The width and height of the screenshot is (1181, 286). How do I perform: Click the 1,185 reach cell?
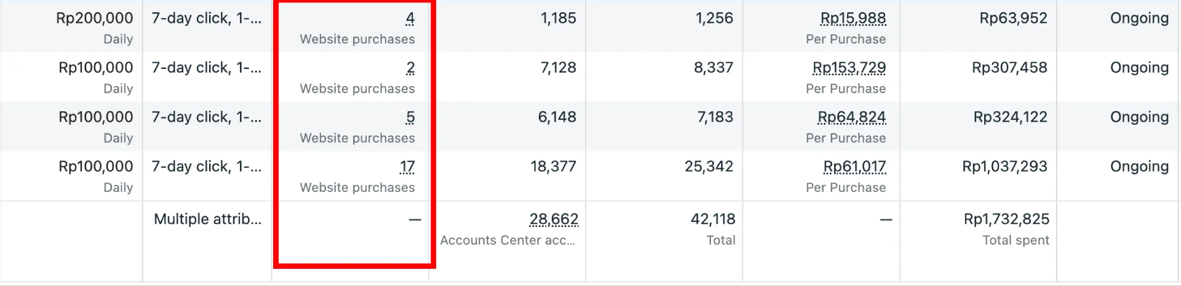pos(558,18)
